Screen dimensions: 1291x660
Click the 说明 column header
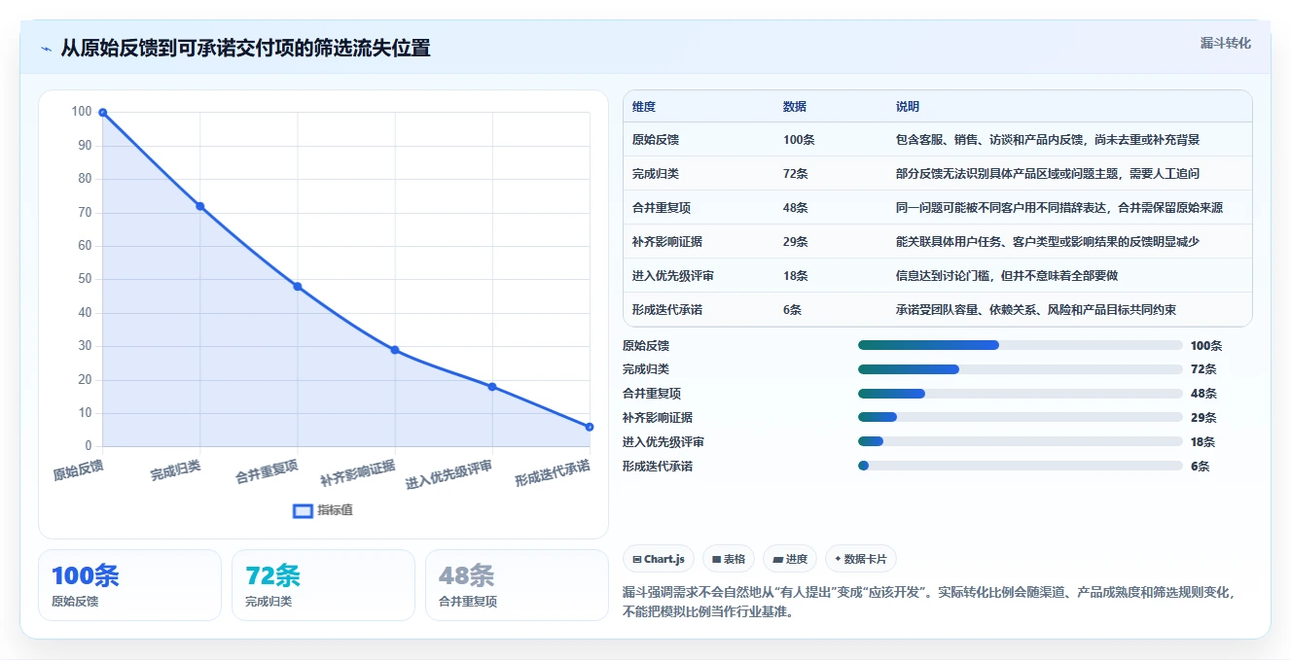tap(908, 107)
